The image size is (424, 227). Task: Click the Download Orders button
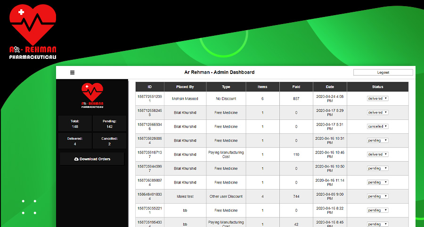[92, 159]
